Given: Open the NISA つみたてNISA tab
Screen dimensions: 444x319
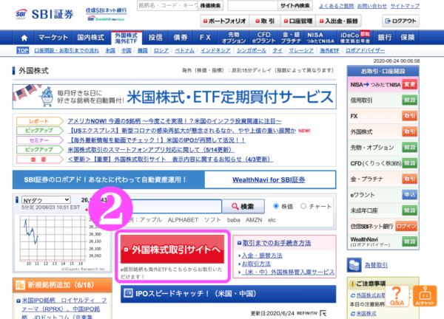Looking at the screenshot, I should (320, 38).
